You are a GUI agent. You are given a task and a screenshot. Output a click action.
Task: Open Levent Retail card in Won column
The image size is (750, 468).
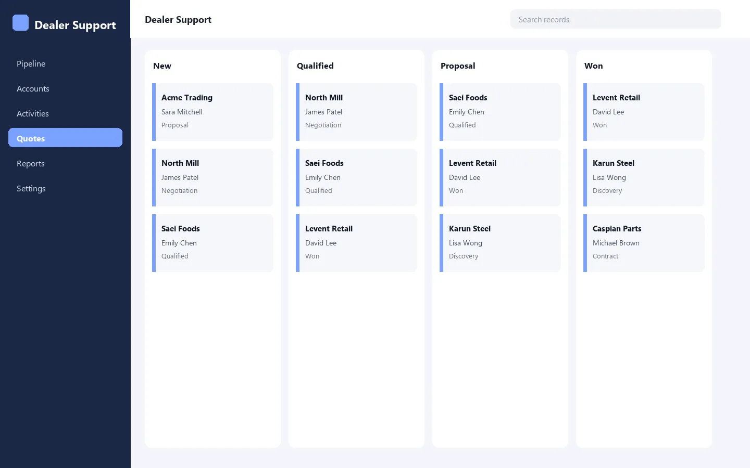click(644, 112)
